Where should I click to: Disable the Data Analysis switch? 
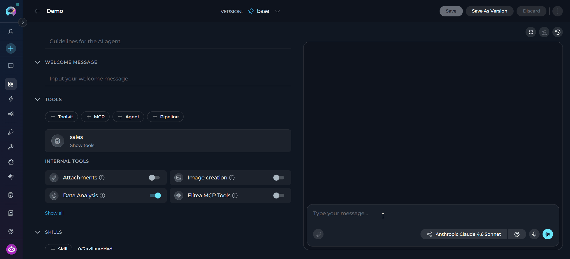[155, 196]
